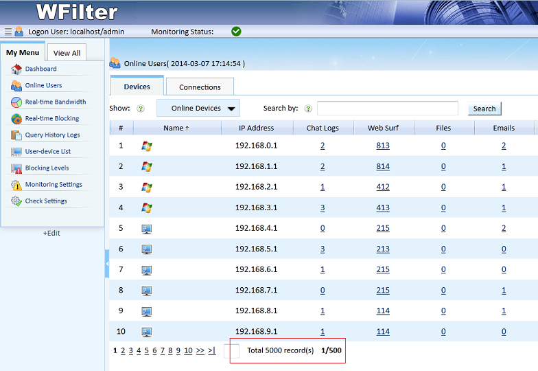Click the Real-time Blocking globe icon

(x=16, y=118)
